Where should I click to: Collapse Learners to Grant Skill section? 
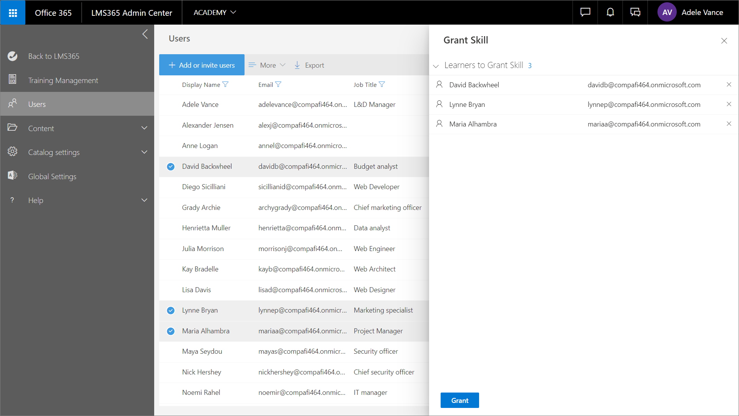coord(436,66)
